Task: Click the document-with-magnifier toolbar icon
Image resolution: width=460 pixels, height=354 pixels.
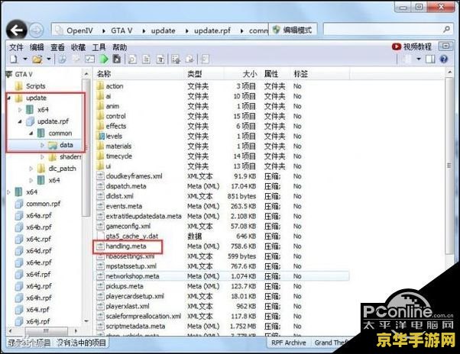Action: 133,60
